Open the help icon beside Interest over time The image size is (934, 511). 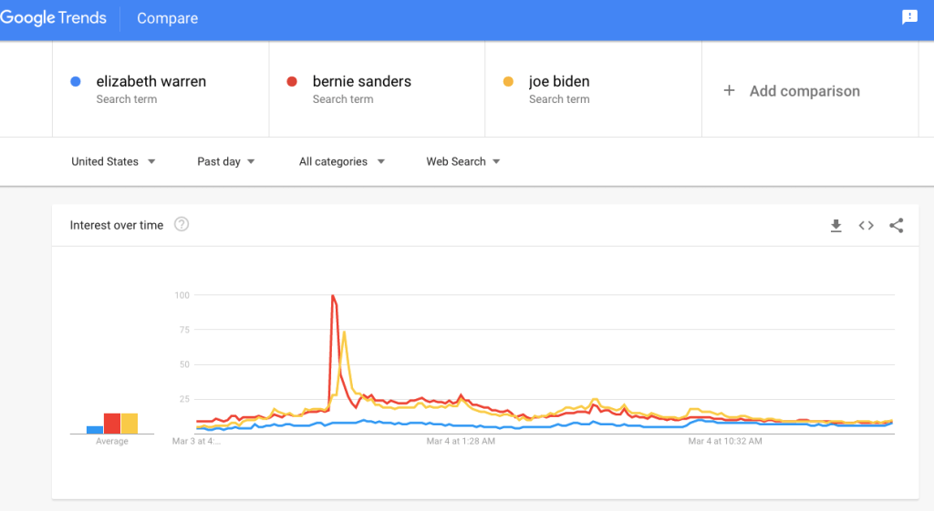tap(182, 225)
